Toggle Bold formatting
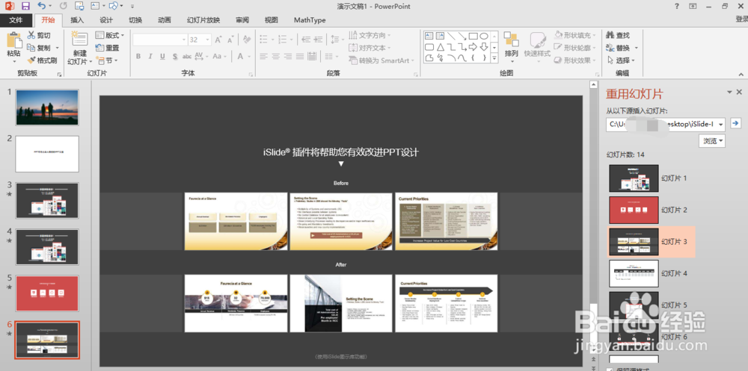 (138, 56)
